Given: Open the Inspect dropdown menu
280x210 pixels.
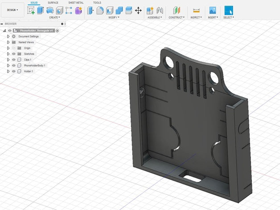Looking at the screenshot, I should click(196, 17).
